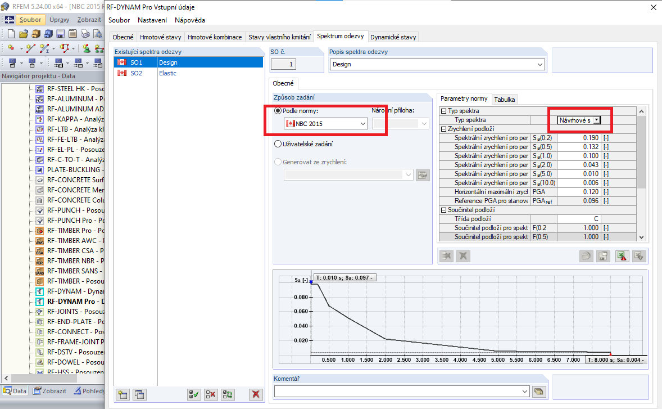Switch to the Obecné main tab
662x409 pixels.
(x=123, y=37)
